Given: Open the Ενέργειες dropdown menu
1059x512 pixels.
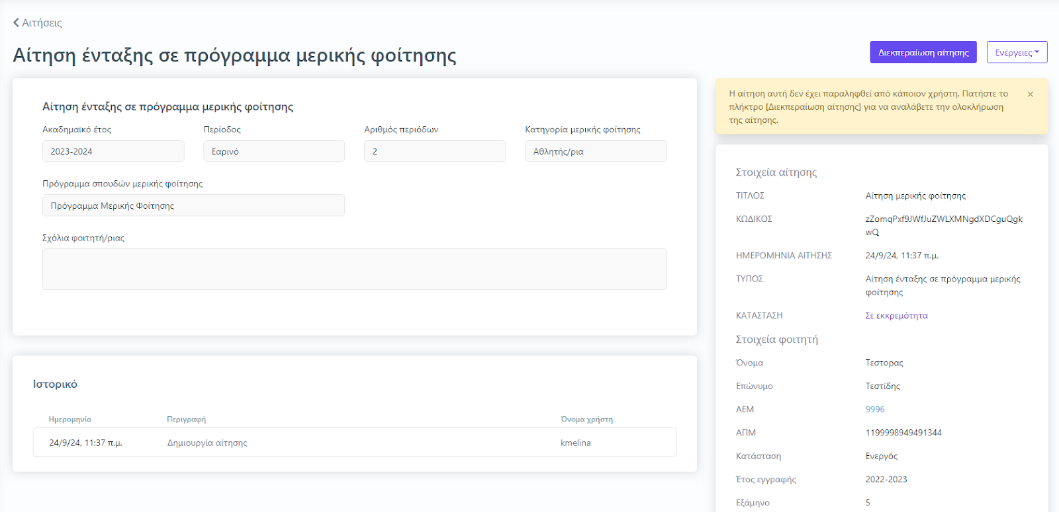Looking at the screenshot, I should point(1017,52).
